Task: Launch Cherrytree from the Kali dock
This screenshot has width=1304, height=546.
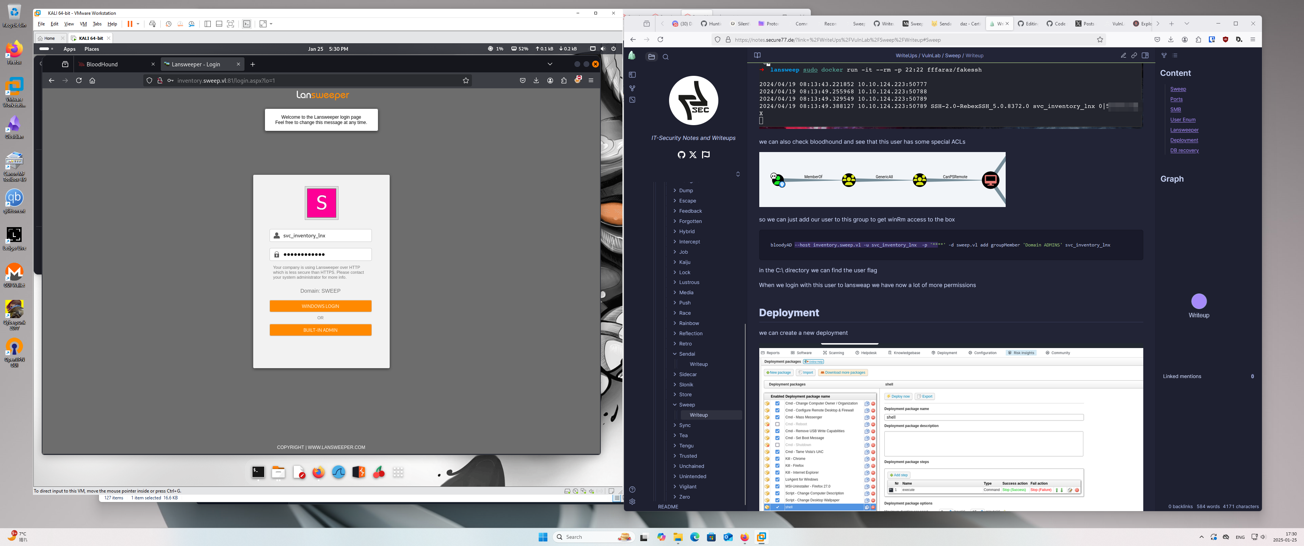Action: (379, 472)
